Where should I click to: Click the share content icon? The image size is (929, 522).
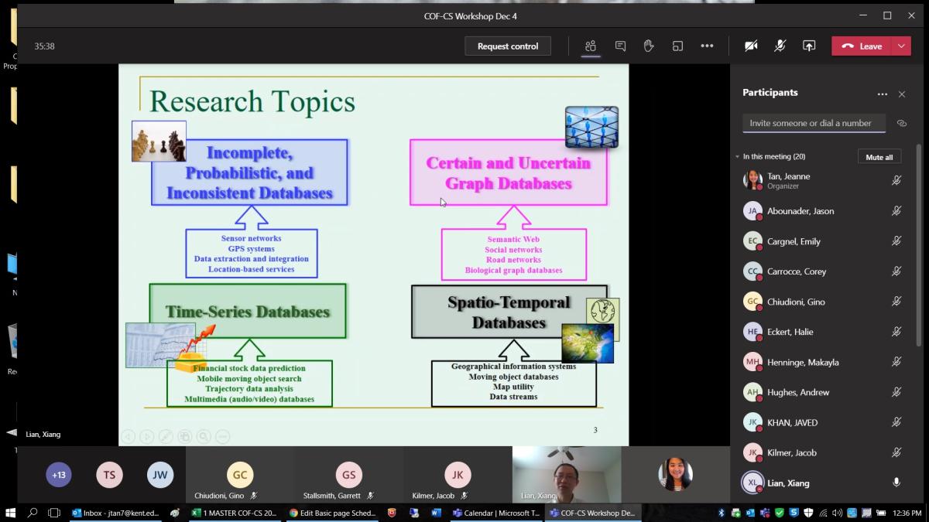809,46
